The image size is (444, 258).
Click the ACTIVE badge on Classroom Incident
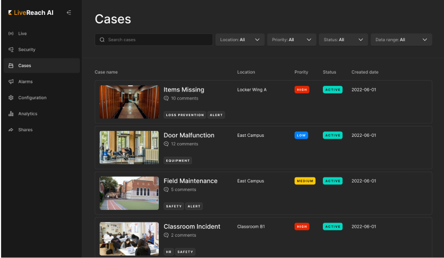click(333, 227)
